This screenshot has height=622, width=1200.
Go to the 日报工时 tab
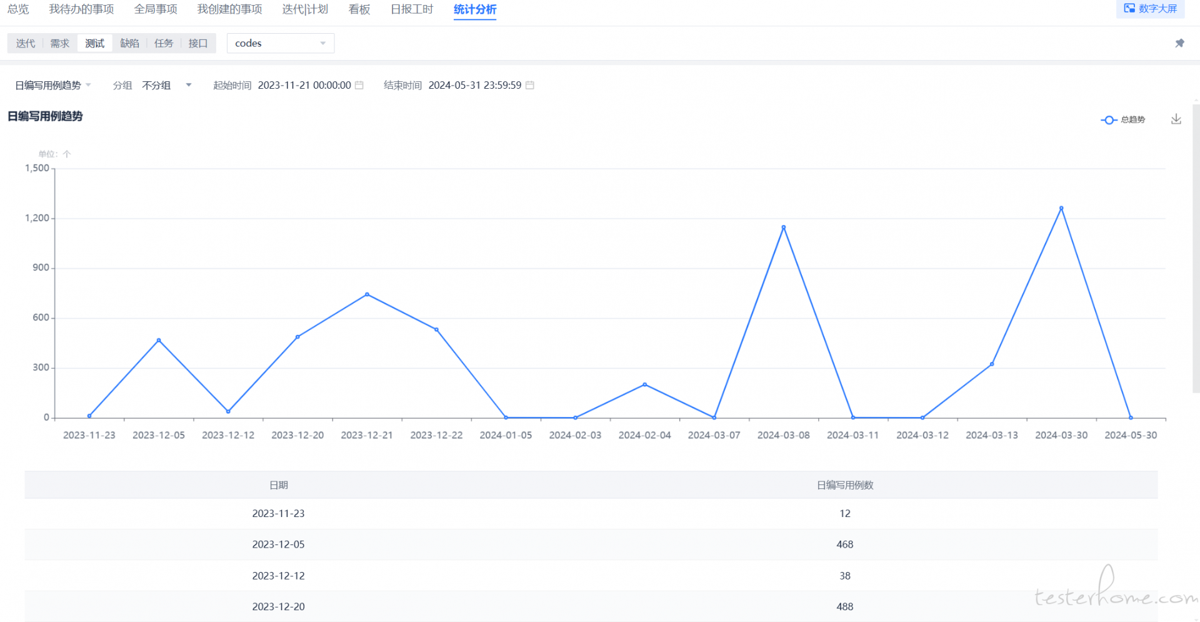[x=412, y=9]
